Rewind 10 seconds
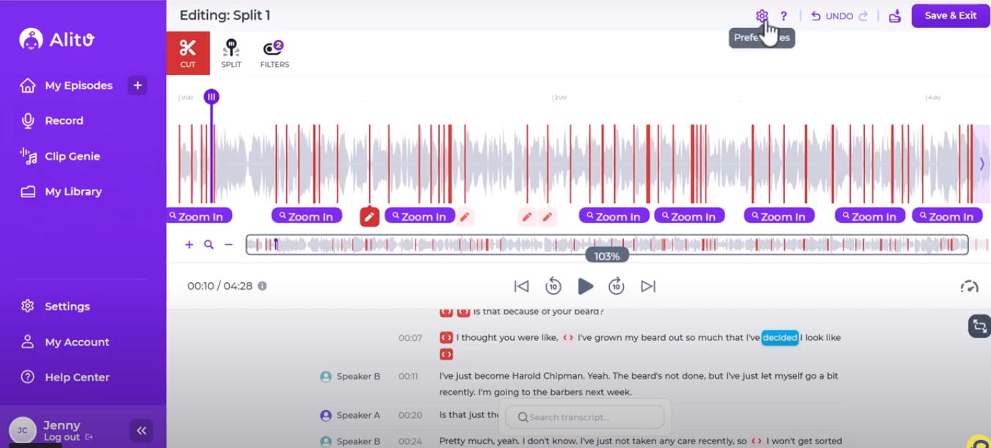The width and height of the screenshot is (991, 448). (553, 286)
